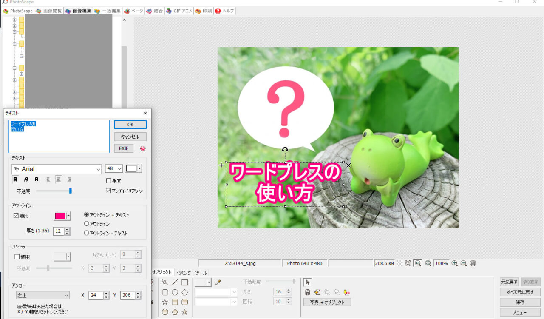Screen dimensions: 544x319
Task: Enable シャドウ 適用 checkbox
Action: point(17,256)
